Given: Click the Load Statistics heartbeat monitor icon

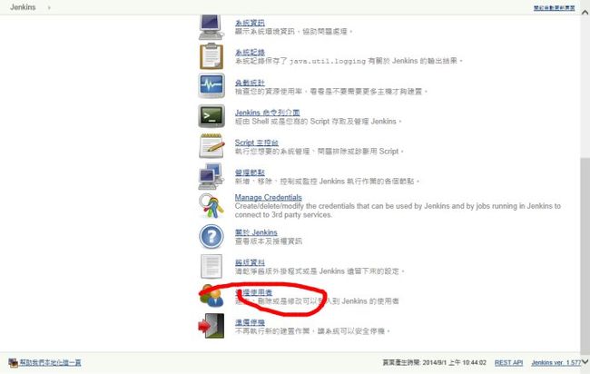Looking at the screenshot, I should click(x=211, y=86).
